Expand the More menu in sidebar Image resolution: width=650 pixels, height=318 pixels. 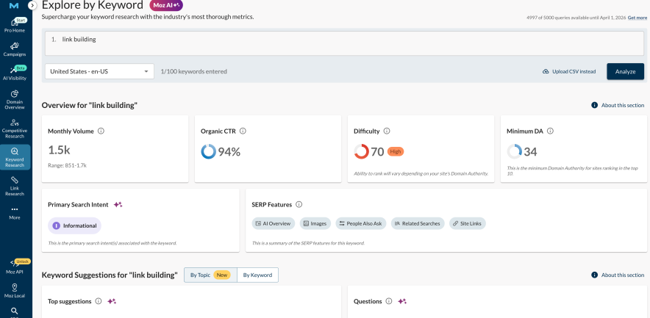15,213
